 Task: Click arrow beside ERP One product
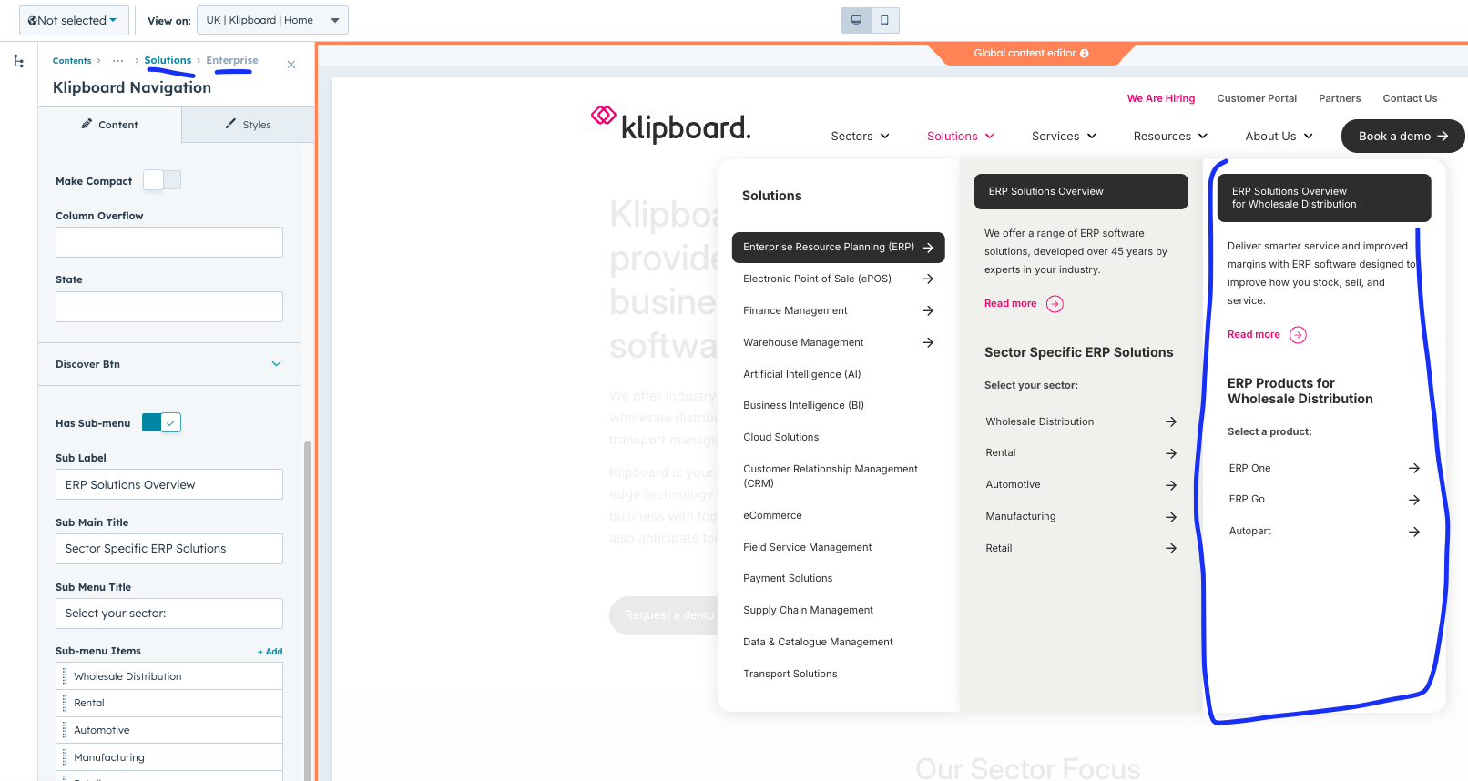[1414, 469]
